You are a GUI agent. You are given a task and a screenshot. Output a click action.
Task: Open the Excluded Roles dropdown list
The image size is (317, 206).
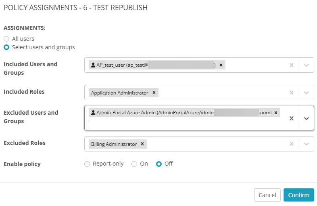tap(307, 144)
